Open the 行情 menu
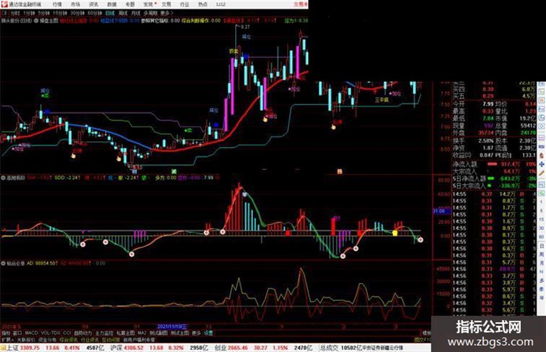The image size is (546, 352). click(57, 5)
